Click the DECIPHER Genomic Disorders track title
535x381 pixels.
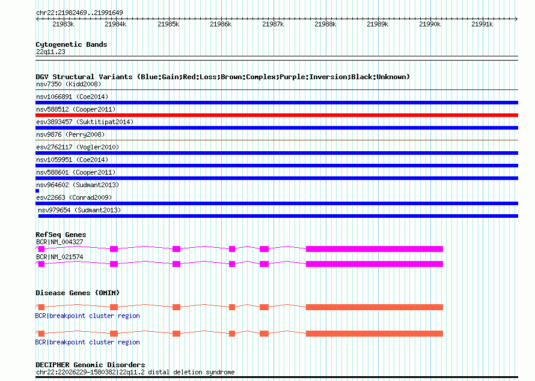pyautogui.click(x=90, y=365)
